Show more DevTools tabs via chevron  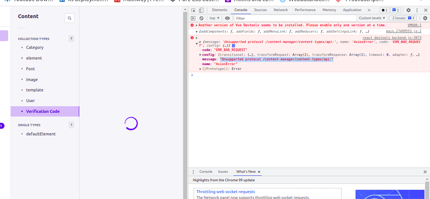[x=369, y=10]
